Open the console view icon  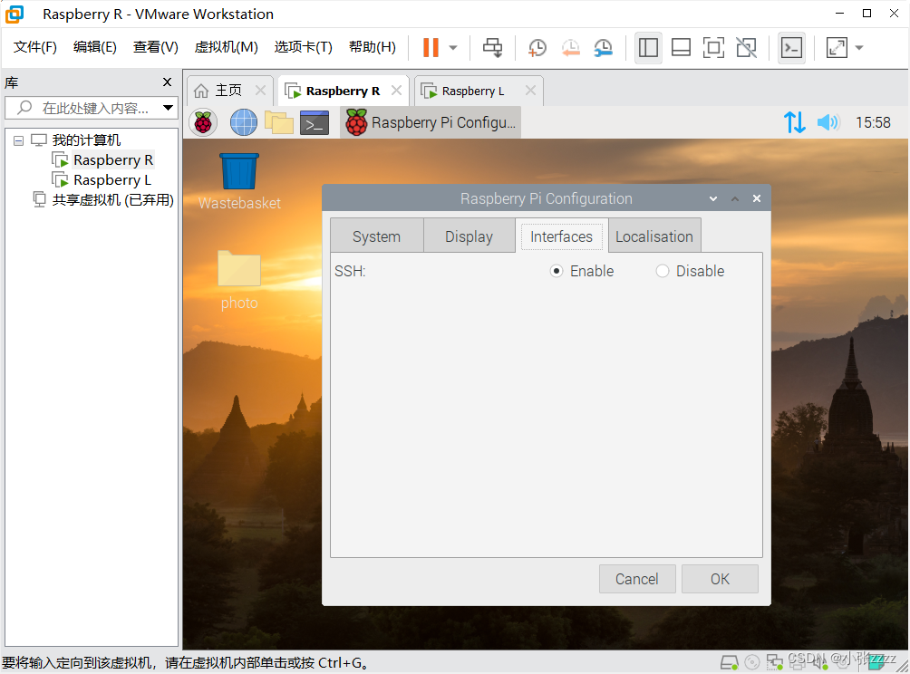[x=791, y=48]
